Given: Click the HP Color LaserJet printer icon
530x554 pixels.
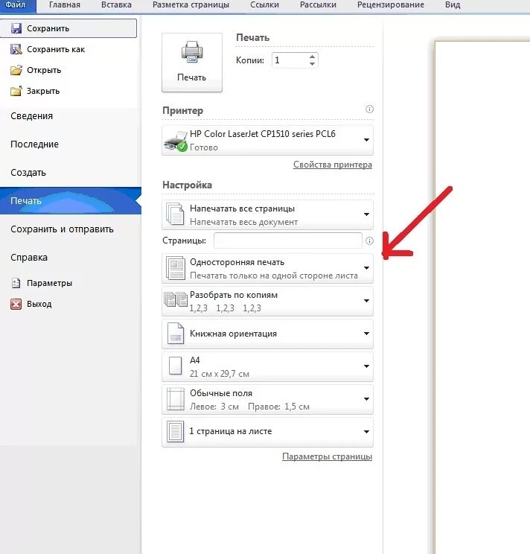Looking at the screenshot, I should click(176, 141).
